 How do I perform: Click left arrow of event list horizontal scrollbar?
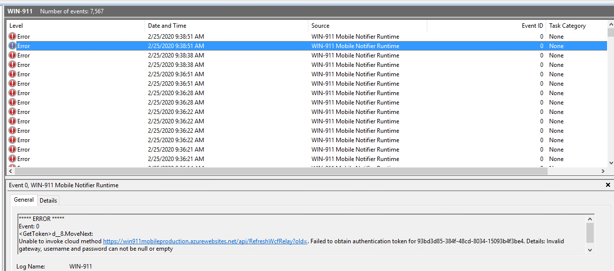(10, 171)
